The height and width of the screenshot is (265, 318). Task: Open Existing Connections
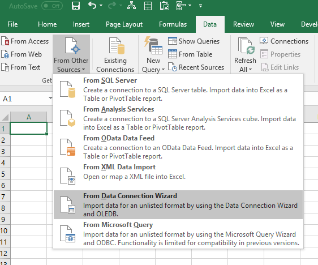(x=115, y=54)
